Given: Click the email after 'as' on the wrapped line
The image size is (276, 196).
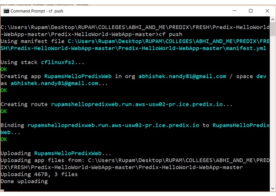Looking at the screenshot, I should pyautogui.click(x=54, y=83).
